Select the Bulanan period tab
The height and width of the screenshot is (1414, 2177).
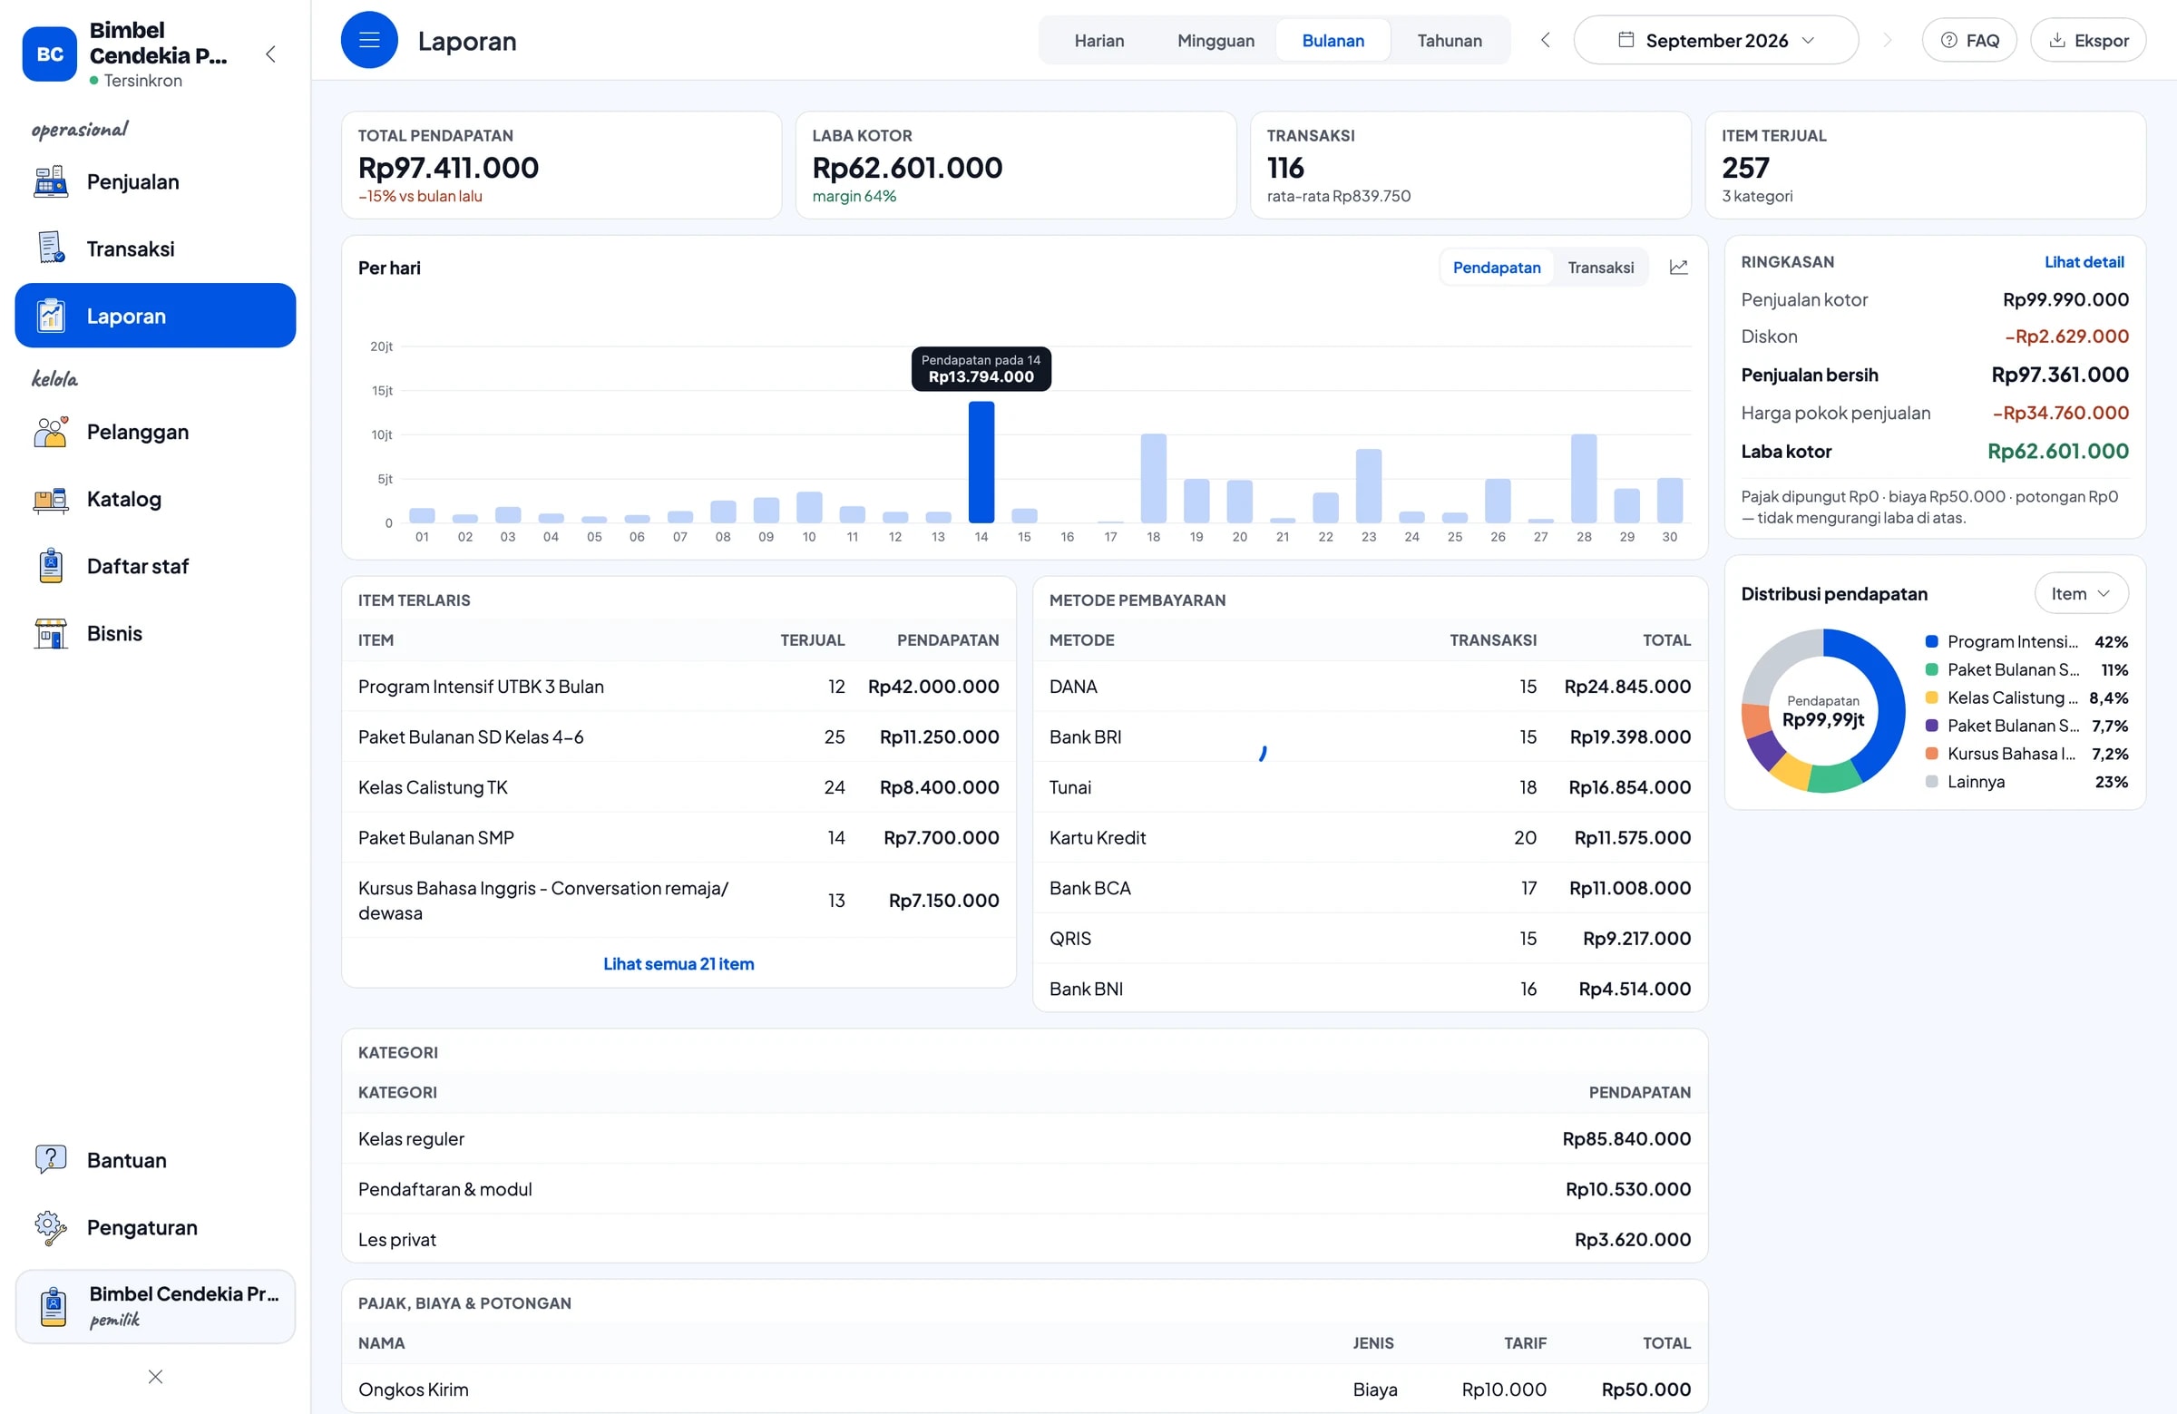1333,40
